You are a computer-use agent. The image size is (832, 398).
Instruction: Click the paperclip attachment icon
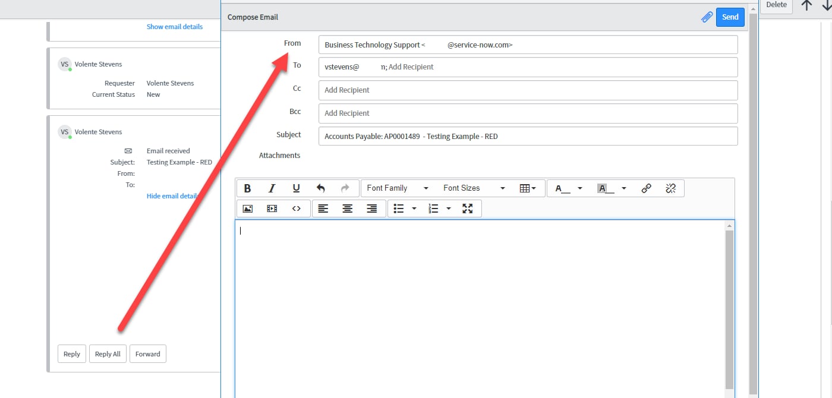click(x=707, y=17)
